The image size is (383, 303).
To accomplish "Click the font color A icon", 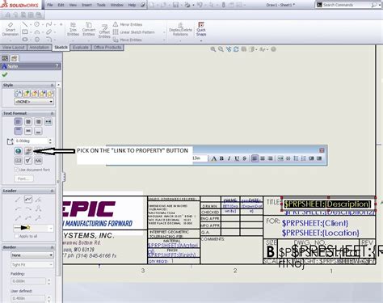I will click(x=214, y=158).
